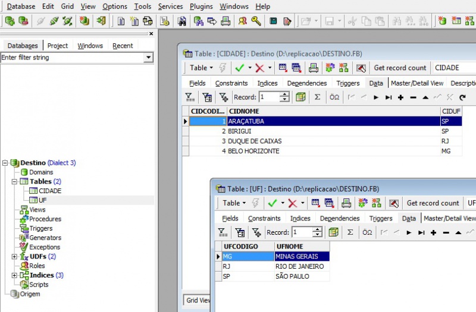The height and width of the screenshot is (312, 476).
Task: Click the print icon in CIDADE table toolbar
Action: [312, 68]
